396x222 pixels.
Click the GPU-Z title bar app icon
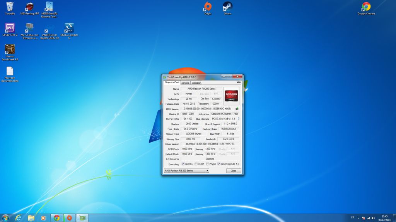[x=165, y=77]
